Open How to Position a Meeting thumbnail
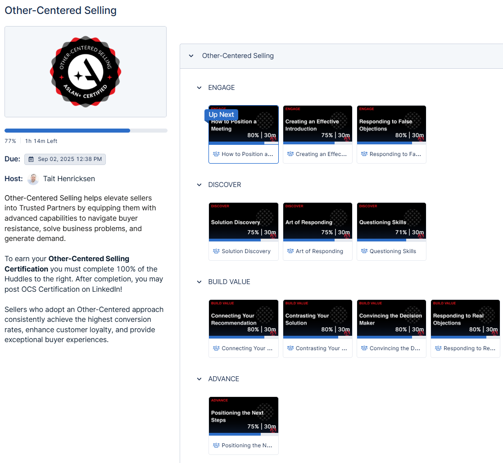The image size is (503, 463). (x=244, y=125)
